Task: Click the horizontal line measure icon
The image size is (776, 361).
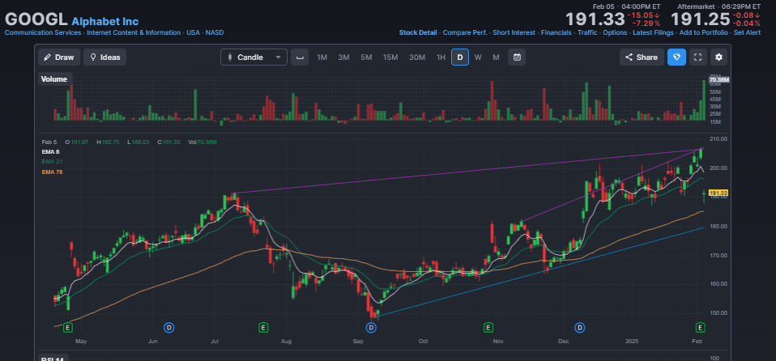Action: (300, 57)
